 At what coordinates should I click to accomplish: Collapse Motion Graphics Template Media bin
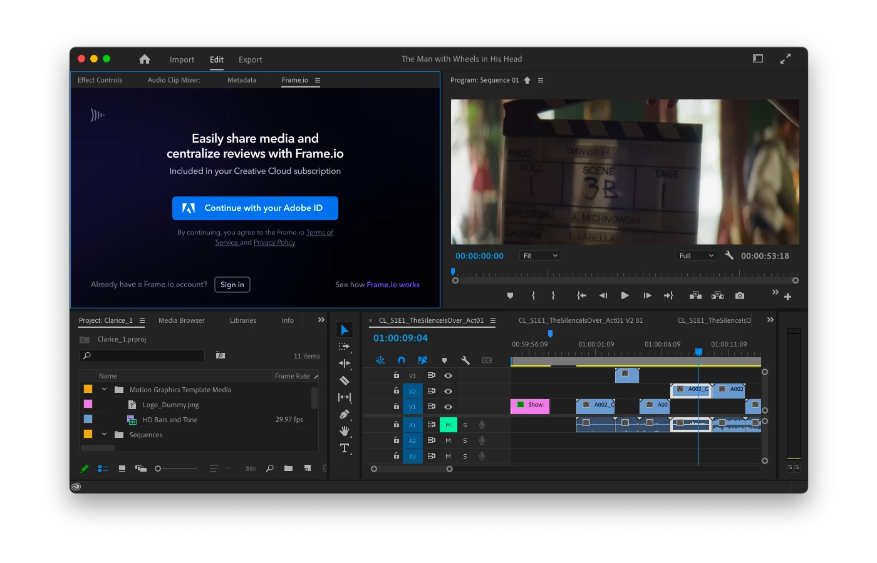click(104, 389)
